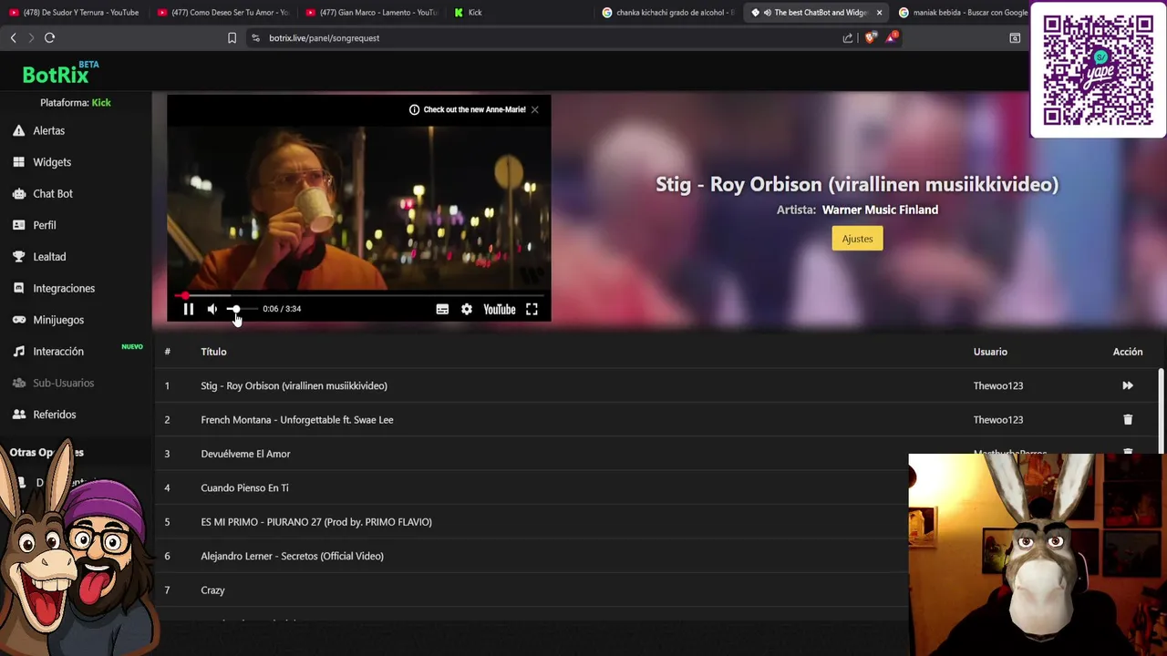
Task: Open Integraciones in the sidebar
Action: 64,288
